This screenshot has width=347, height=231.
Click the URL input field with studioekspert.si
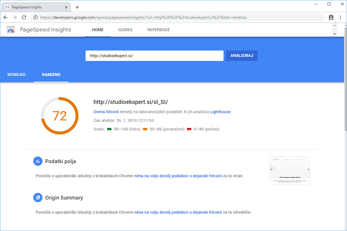coord(154,56)
